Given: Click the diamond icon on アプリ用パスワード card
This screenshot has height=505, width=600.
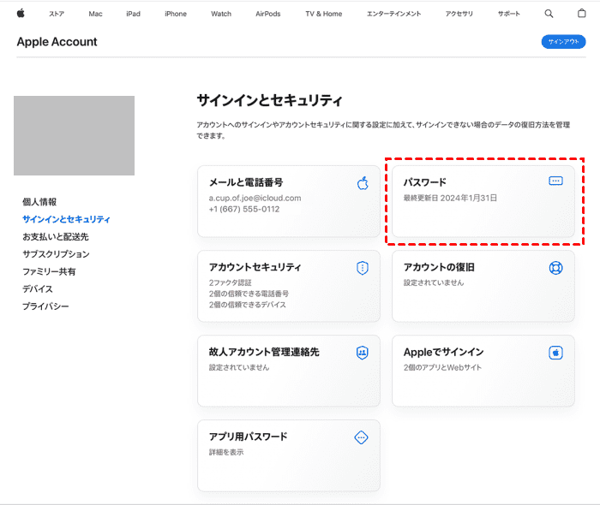Looking at the screenshot, I should point(362,437).
